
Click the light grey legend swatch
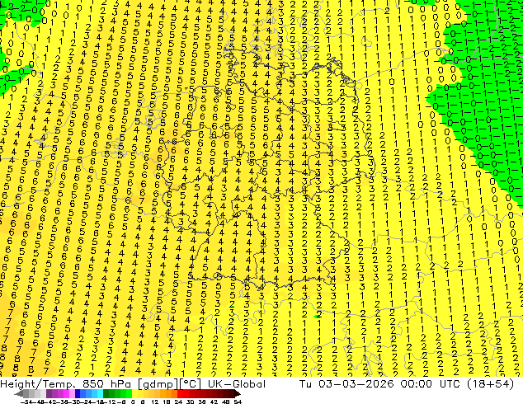[43, 393]
